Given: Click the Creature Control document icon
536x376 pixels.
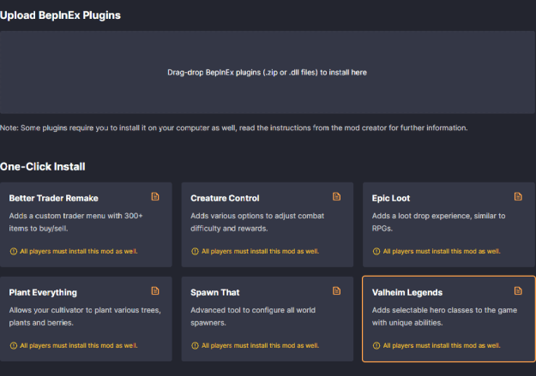Looking at the screenshot, I should pyautogui.click(x=337, y=197).
